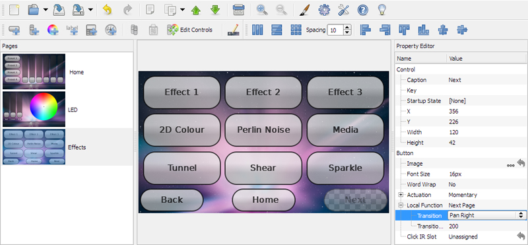Click the last alignment cross icon on toolbar
528x245 pixels.
(x=462, y=30)
